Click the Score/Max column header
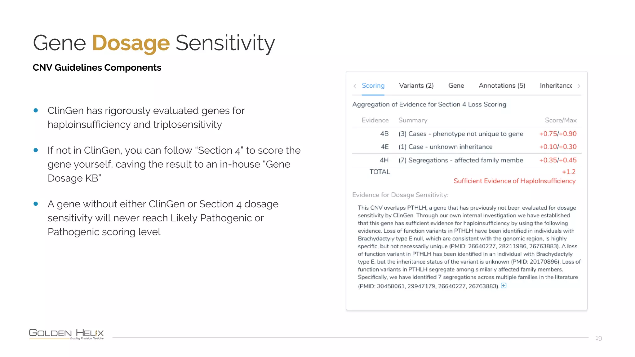This screenshot has height=357, width=635. [x=561, y=120]
